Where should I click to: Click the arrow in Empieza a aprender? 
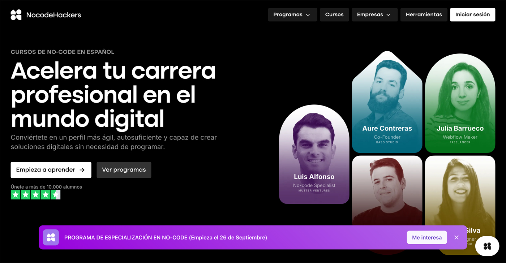[x=82, y=170]
